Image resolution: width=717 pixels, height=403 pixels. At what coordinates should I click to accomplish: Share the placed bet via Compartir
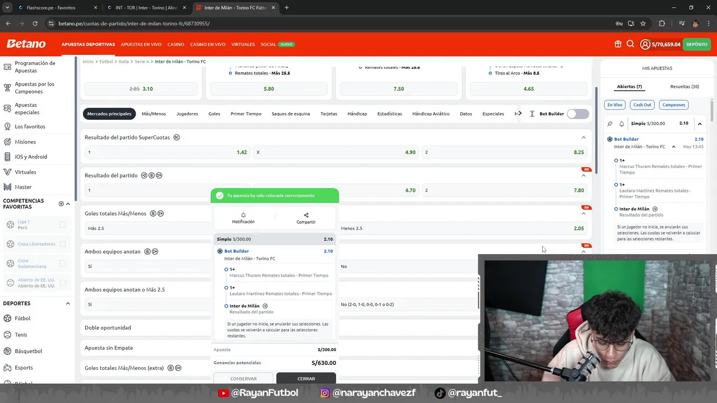click(x=306, y=218)
